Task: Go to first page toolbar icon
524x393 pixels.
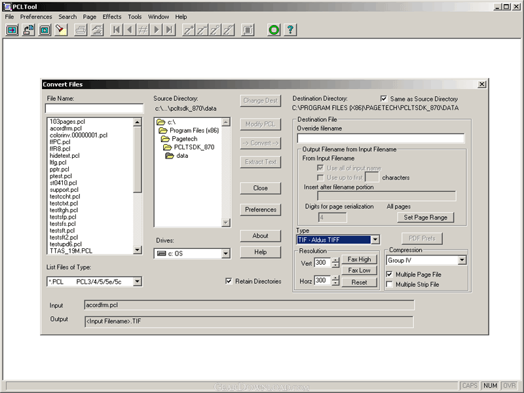Action: tap(117, 30)
